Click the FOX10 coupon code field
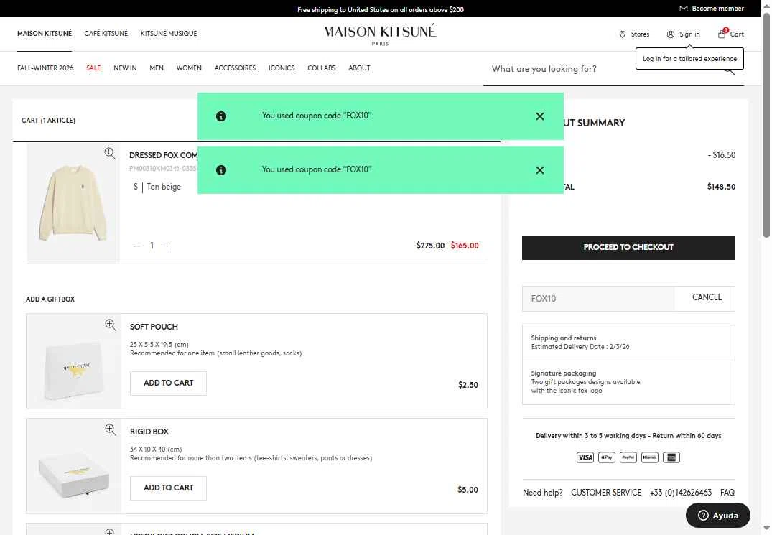Viewport: 772px width, 535px height. (598, 299)
